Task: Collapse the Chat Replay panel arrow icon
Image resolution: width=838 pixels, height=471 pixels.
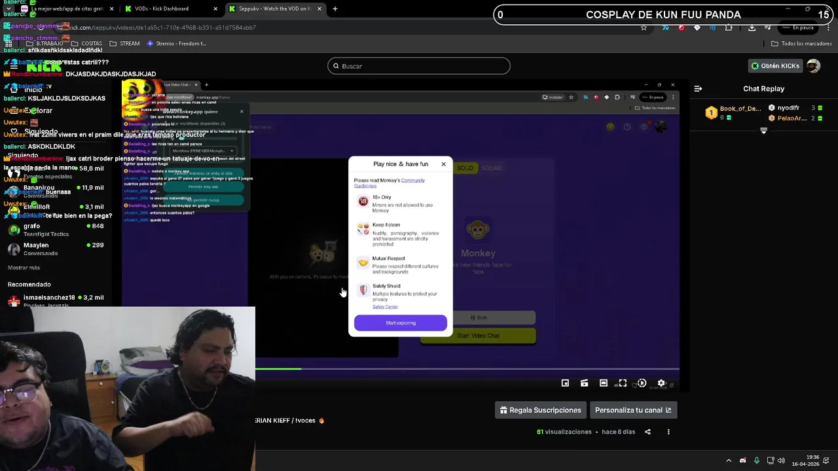Action: 698,88
